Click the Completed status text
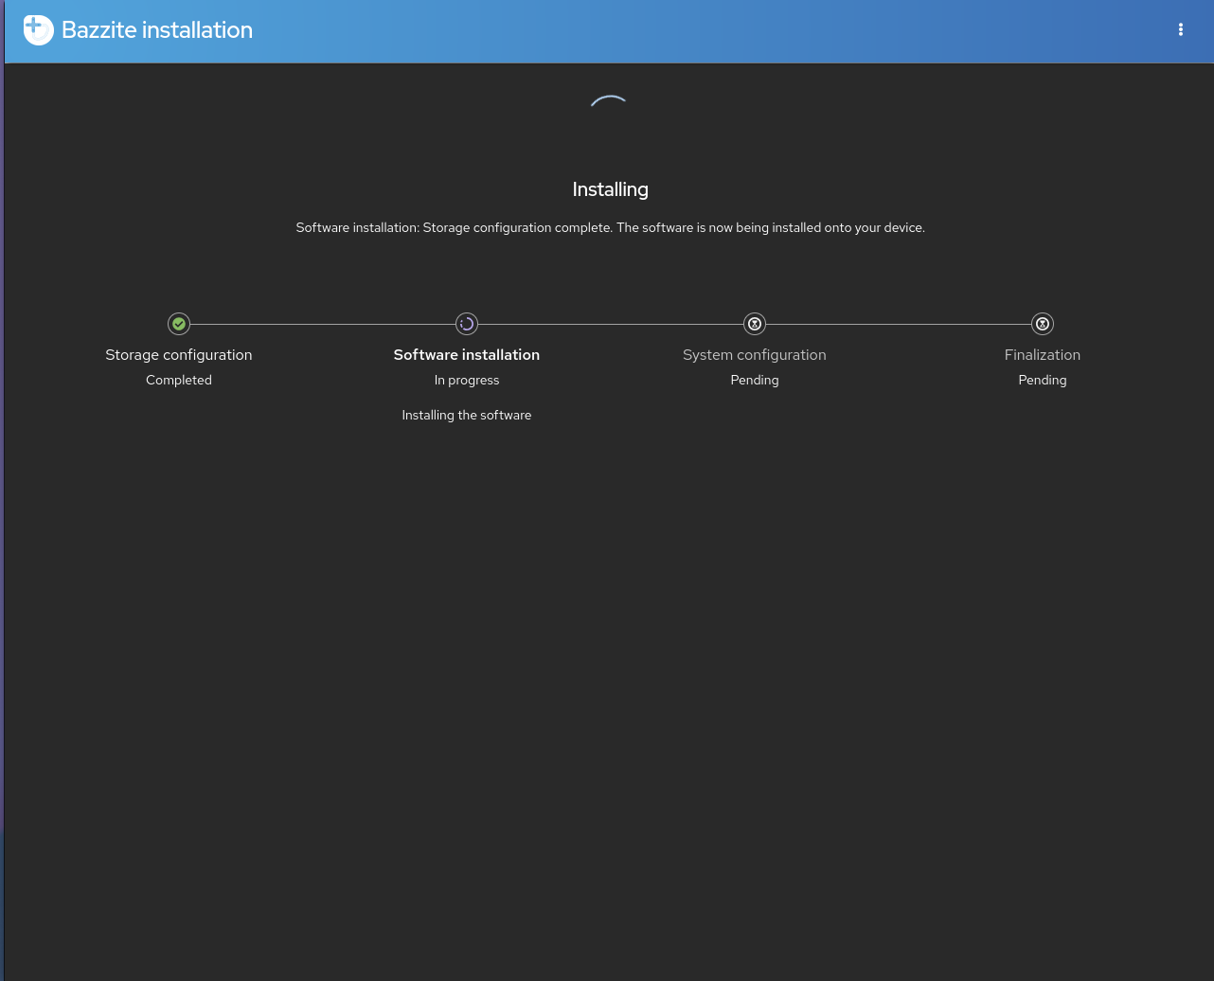Screen dimensions: 1214x981 178,380
